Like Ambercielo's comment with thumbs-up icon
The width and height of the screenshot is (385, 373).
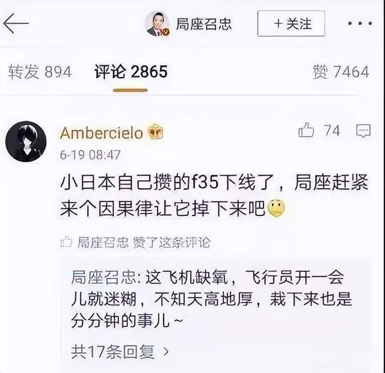tap(306, 130)
